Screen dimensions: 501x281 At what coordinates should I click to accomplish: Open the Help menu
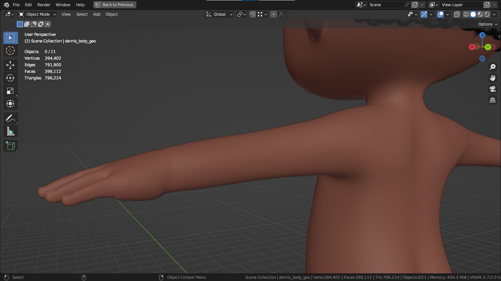coord(80,5)
